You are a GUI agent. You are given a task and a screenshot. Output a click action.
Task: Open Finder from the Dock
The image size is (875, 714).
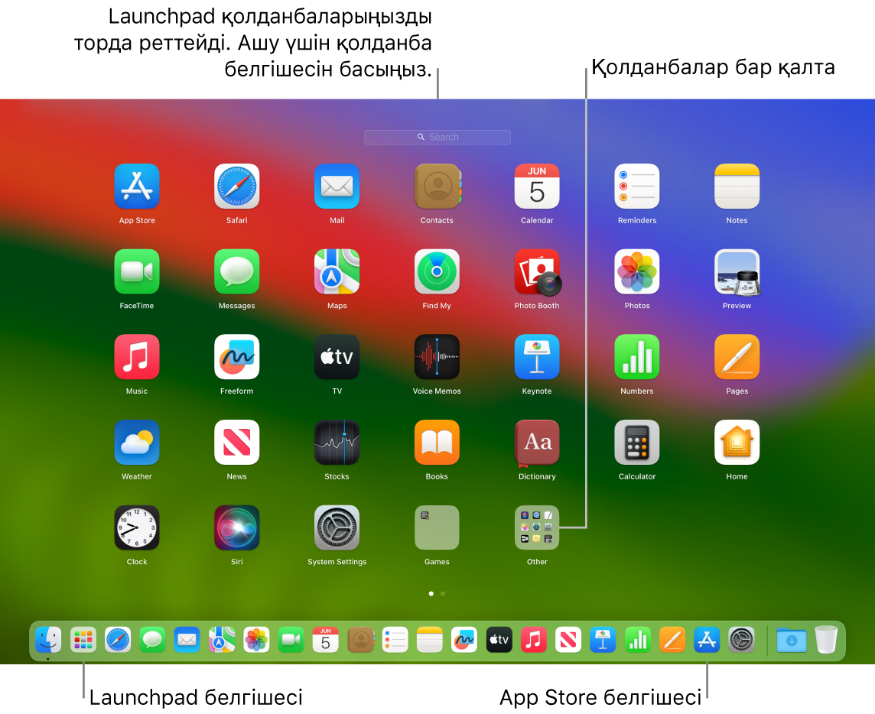point(48,640)
